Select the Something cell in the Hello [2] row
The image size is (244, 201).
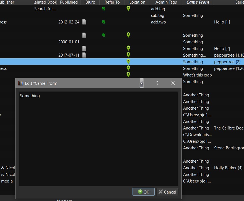[x=193, y=49]
